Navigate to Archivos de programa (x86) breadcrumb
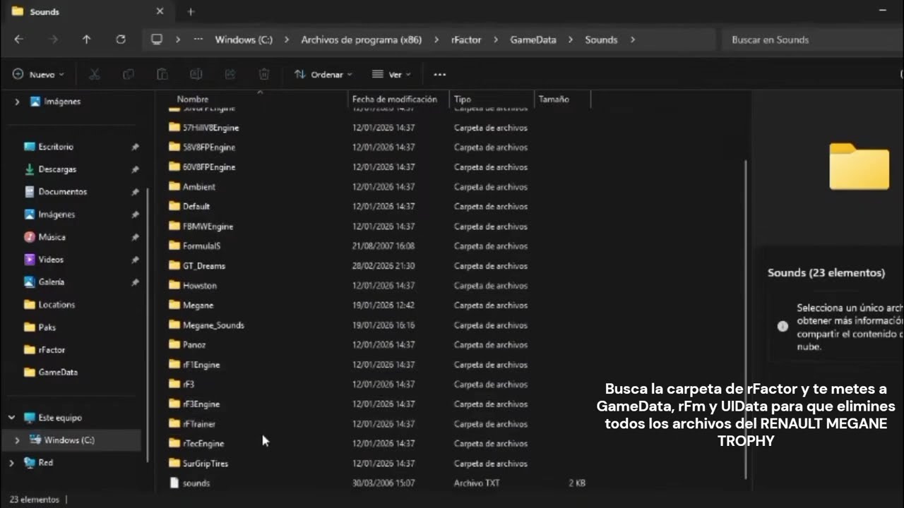This screenshot has width=904, height=508. (x=362, y=40)
